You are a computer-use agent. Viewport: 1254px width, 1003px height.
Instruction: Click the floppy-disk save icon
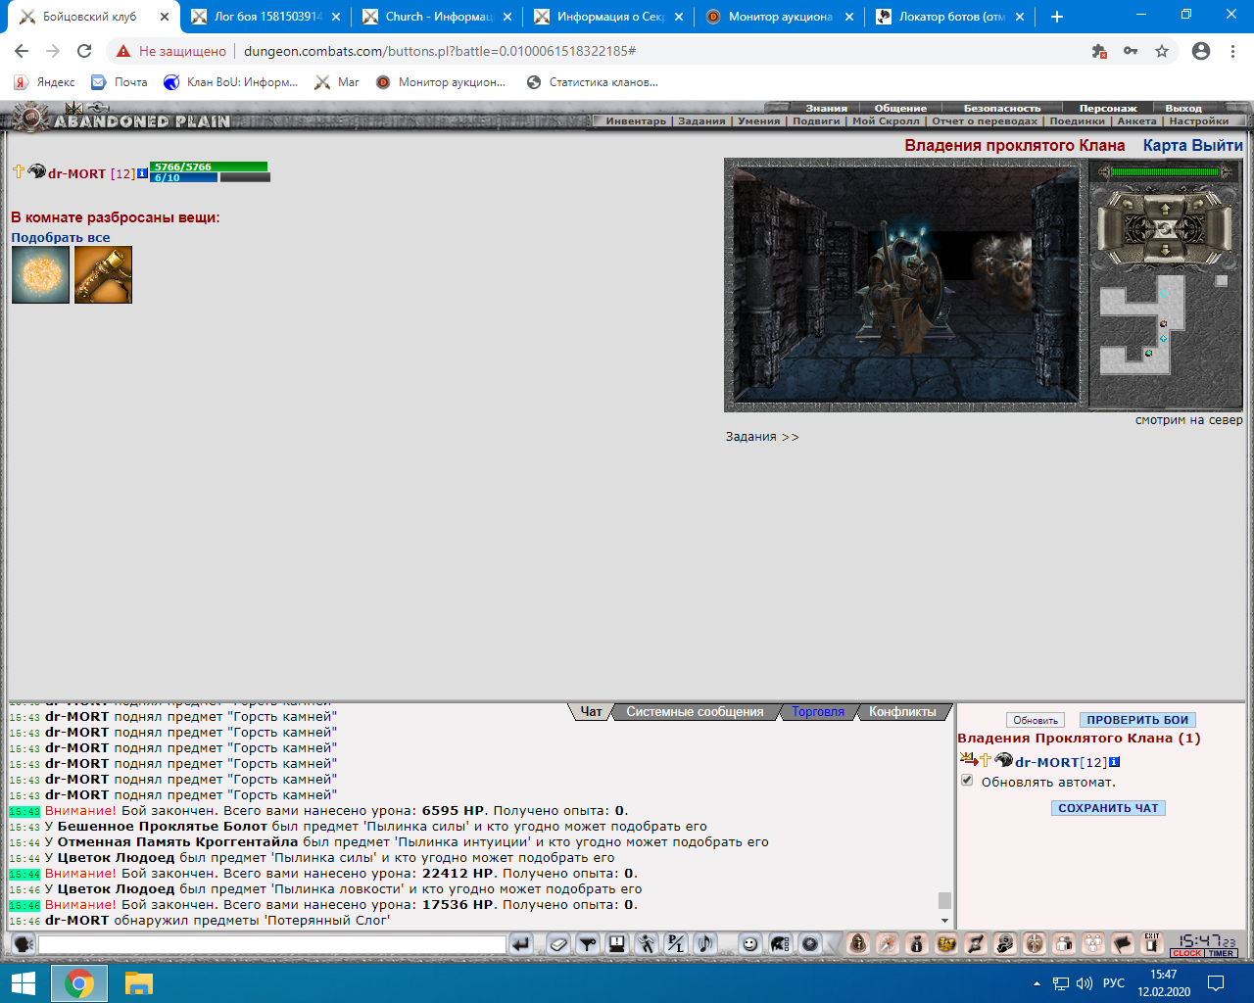point(616,943)
